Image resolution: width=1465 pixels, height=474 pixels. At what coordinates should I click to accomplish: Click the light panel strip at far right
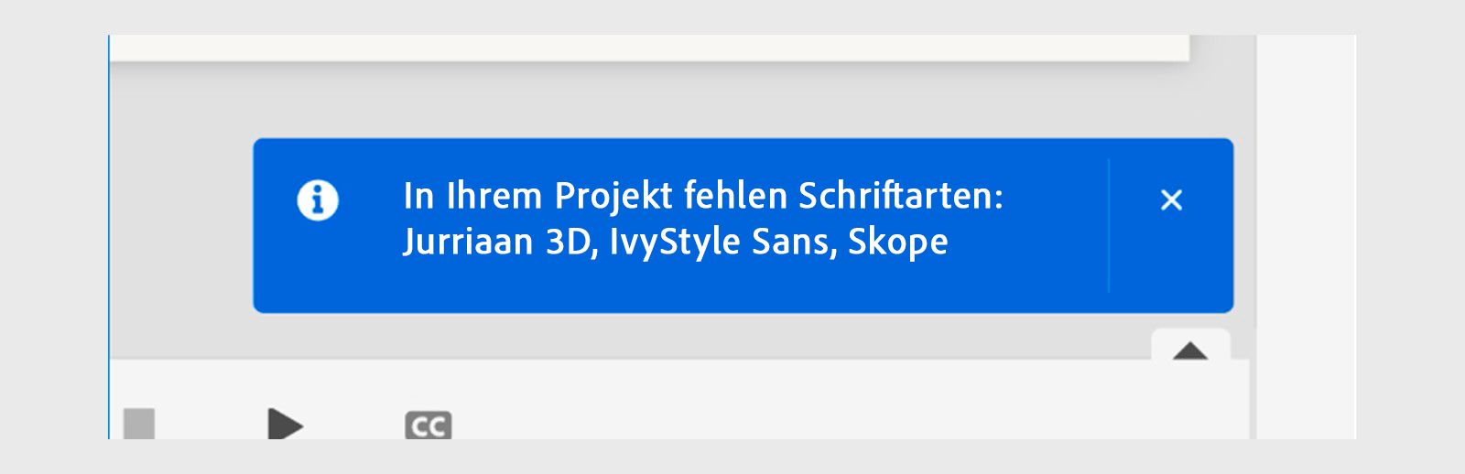click(1305, 229)
